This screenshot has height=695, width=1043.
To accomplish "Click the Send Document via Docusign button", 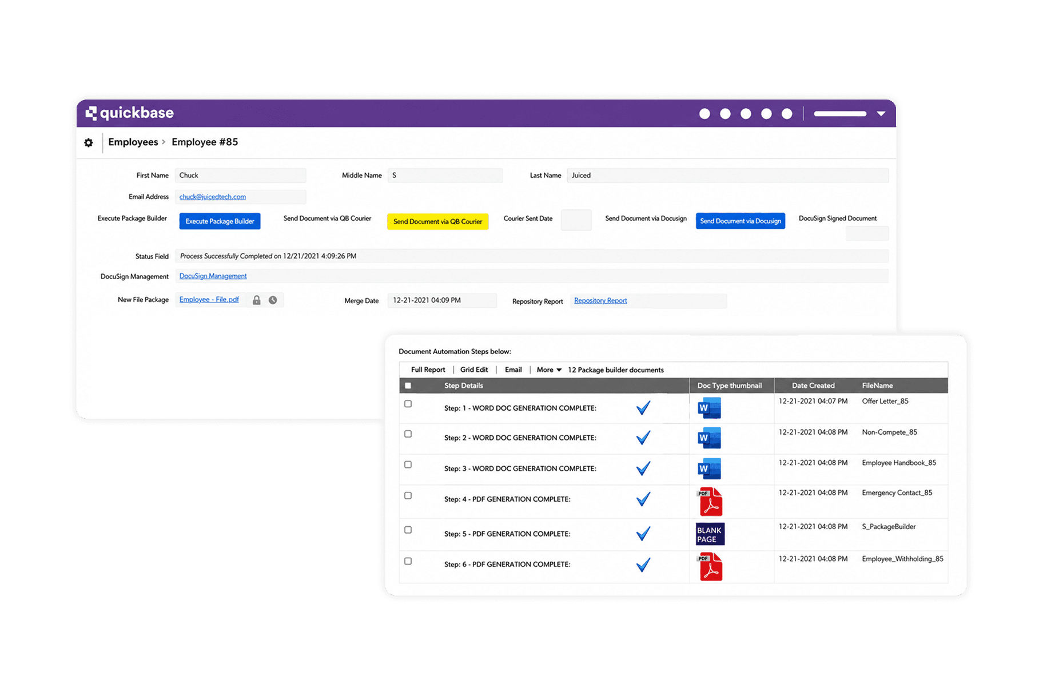I will [x=740, y=221].
